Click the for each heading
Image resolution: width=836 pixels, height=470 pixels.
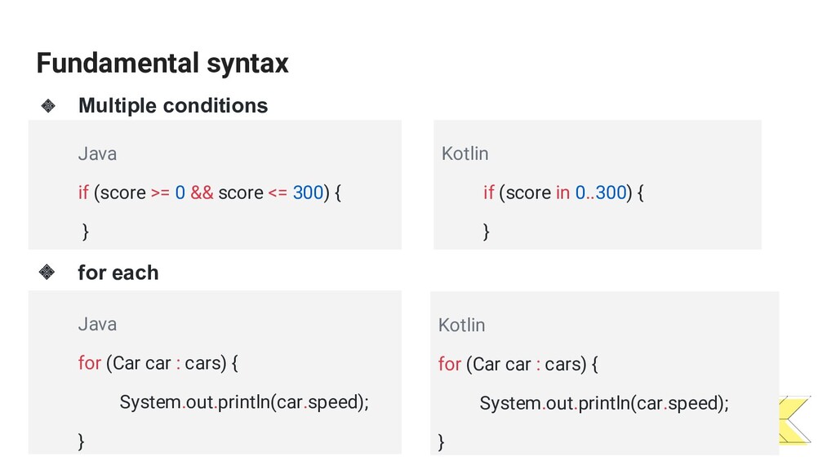pos(118,273)
